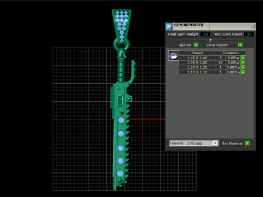Click the 0.06tw weight cell
Viewport: 263px width, 197px height.
[x=233, y=58]
